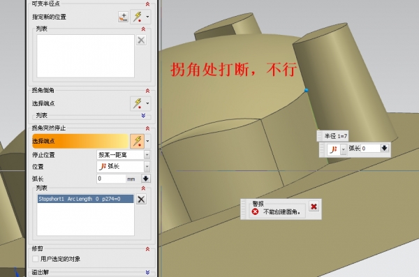Click the blue endpoint dot on the model
The height and width of the screenshot is (277, 419).
307,90
